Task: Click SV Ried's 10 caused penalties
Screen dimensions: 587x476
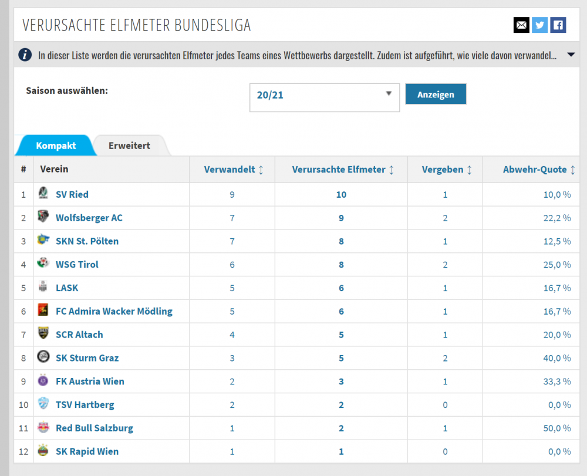Action: click(341, 195)
